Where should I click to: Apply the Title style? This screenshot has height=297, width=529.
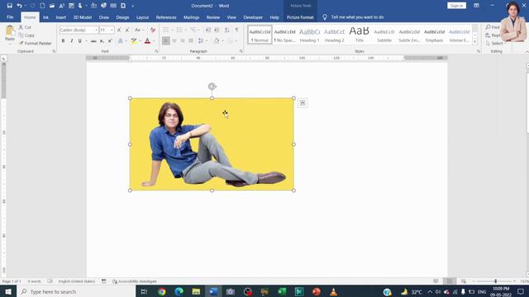point(360,35)
